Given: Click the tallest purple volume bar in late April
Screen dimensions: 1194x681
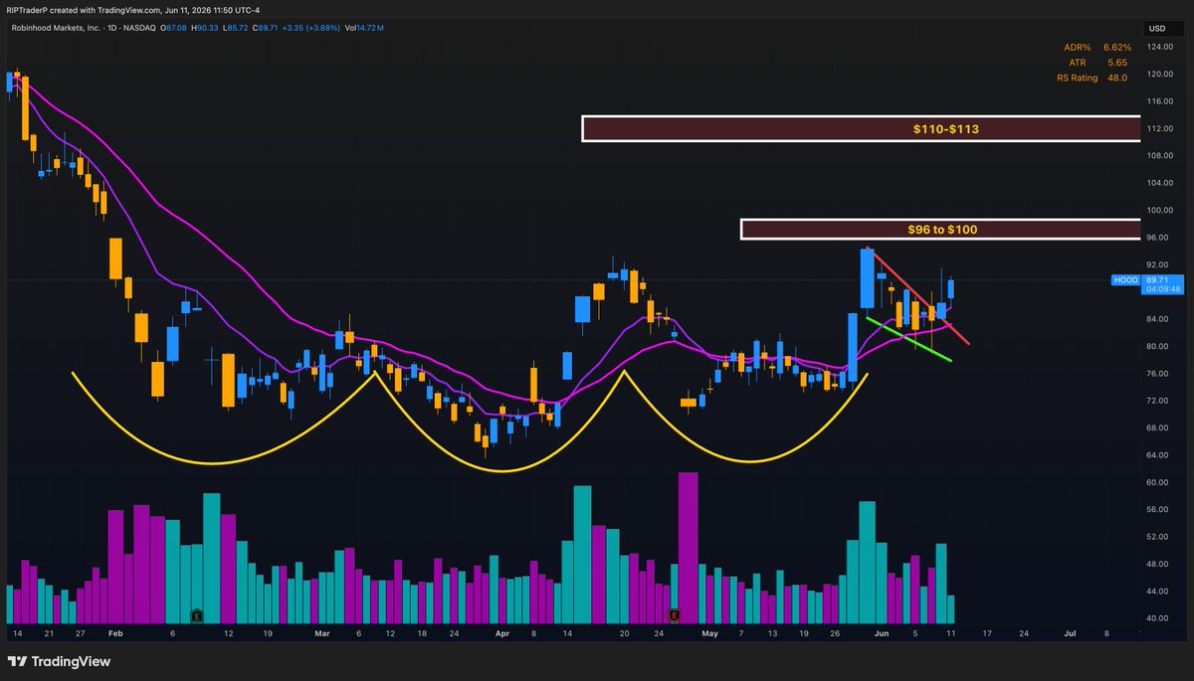Looking at the screenshot, I should (688, 548).
